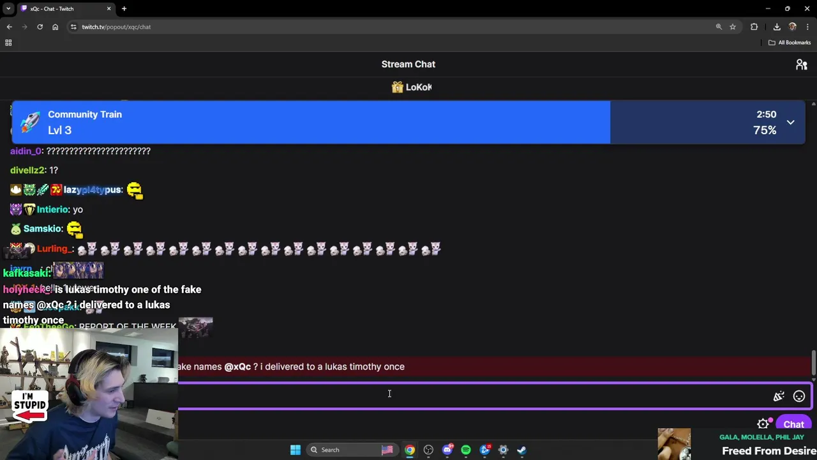Click the blue Community Train progress bar
The width and height of the screenshot is (817, 460).
point(311,122)
